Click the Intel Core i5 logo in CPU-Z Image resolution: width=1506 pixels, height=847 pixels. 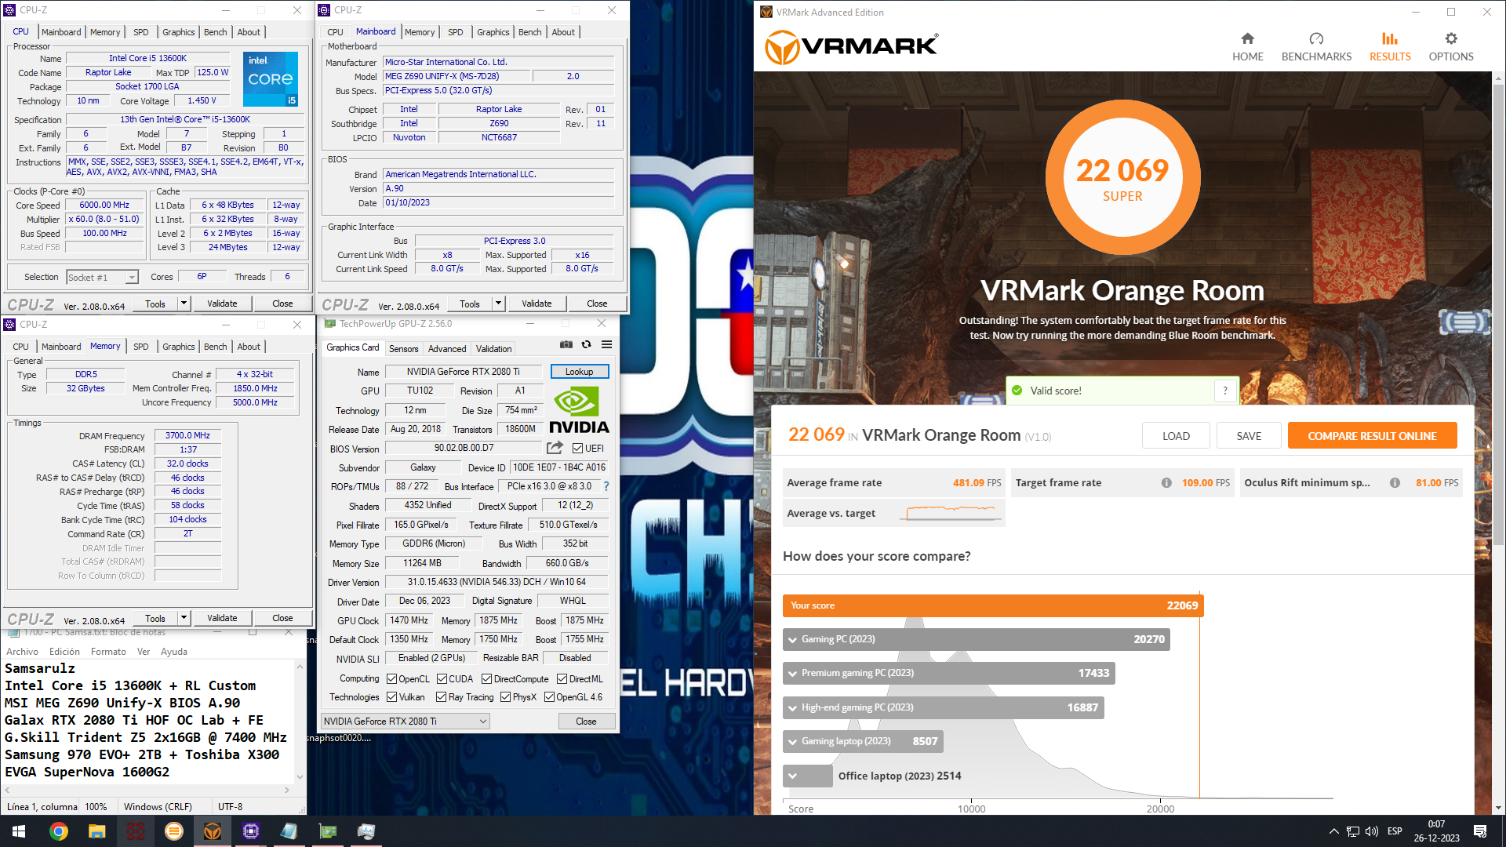coord(270,79)
